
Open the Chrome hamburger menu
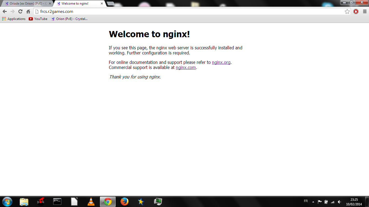coord(365,12)
